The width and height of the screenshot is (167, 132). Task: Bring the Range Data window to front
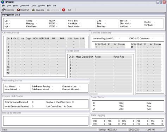(x=73, y=51)
